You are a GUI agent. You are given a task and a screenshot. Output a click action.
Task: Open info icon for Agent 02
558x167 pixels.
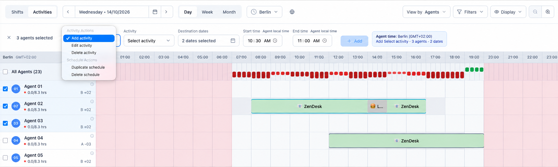(92, 101)
